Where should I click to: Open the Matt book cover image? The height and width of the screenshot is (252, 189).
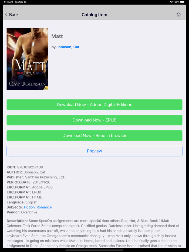tap(27, 59)
